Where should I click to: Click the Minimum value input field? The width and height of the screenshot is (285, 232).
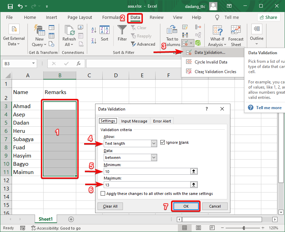147,171
